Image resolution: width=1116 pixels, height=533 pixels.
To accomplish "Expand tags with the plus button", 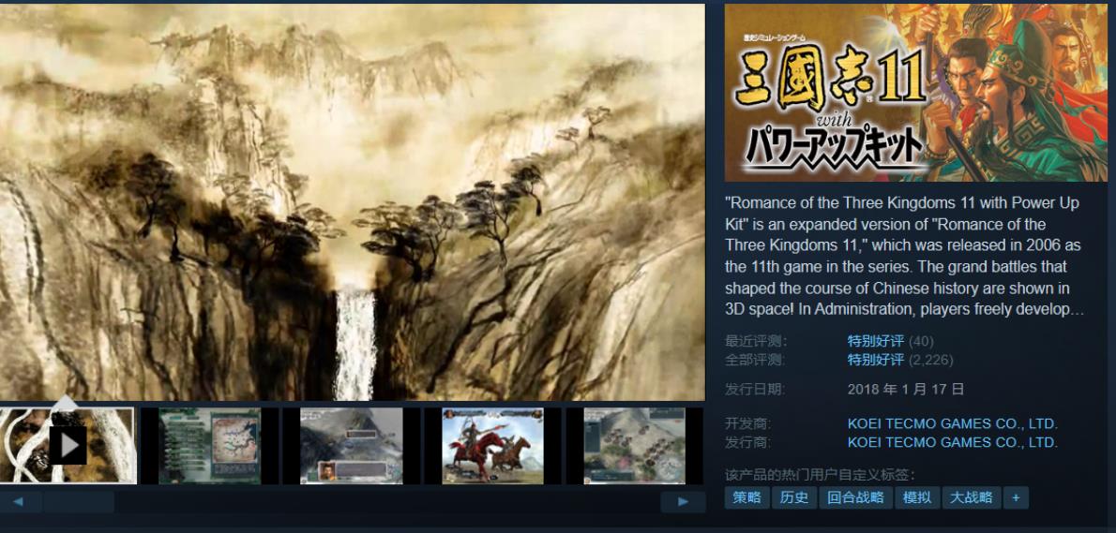I will tap(1016, 497).
